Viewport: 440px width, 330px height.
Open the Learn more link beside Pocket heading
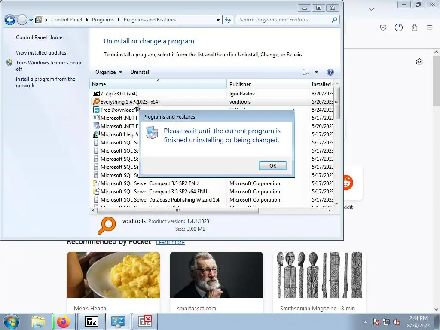coord(170,242)
